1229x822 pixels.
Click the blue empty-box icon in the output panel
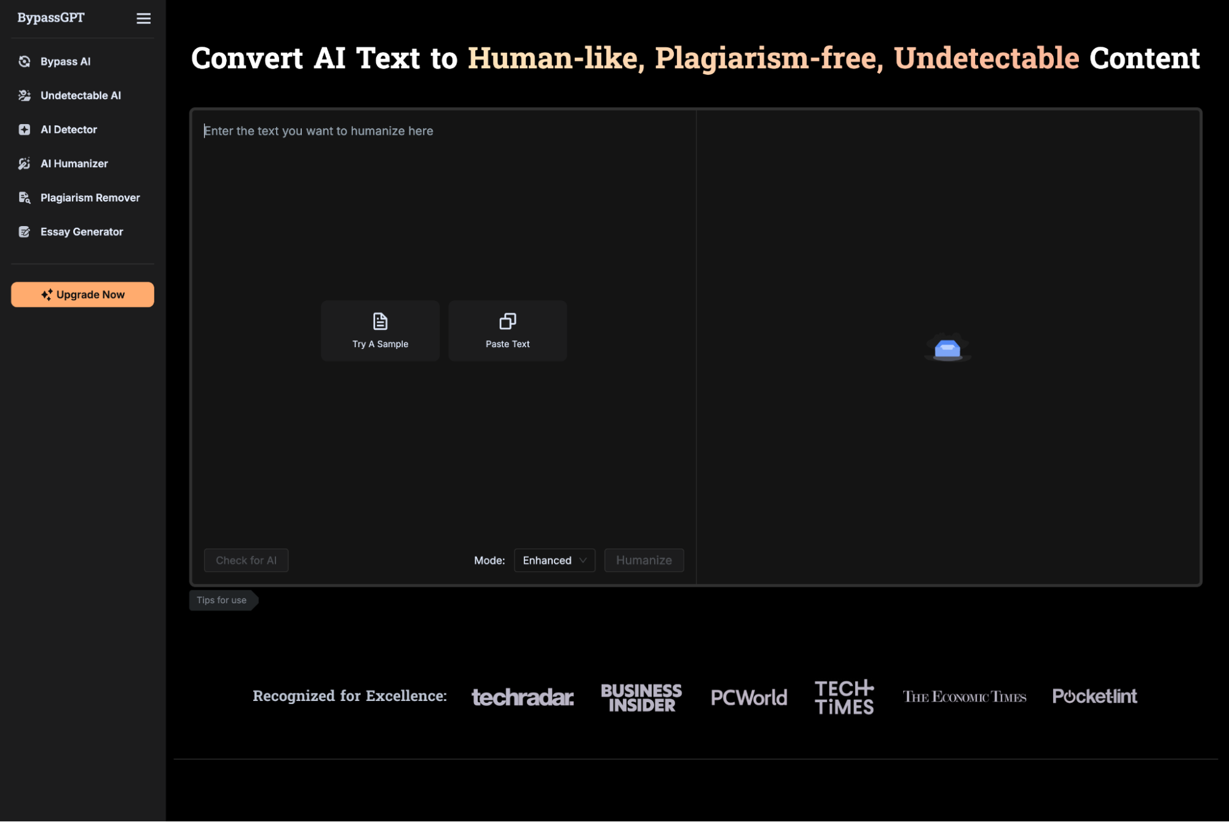[x=947, y=349]
